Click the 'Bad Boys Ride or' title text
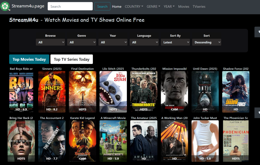 21,69
